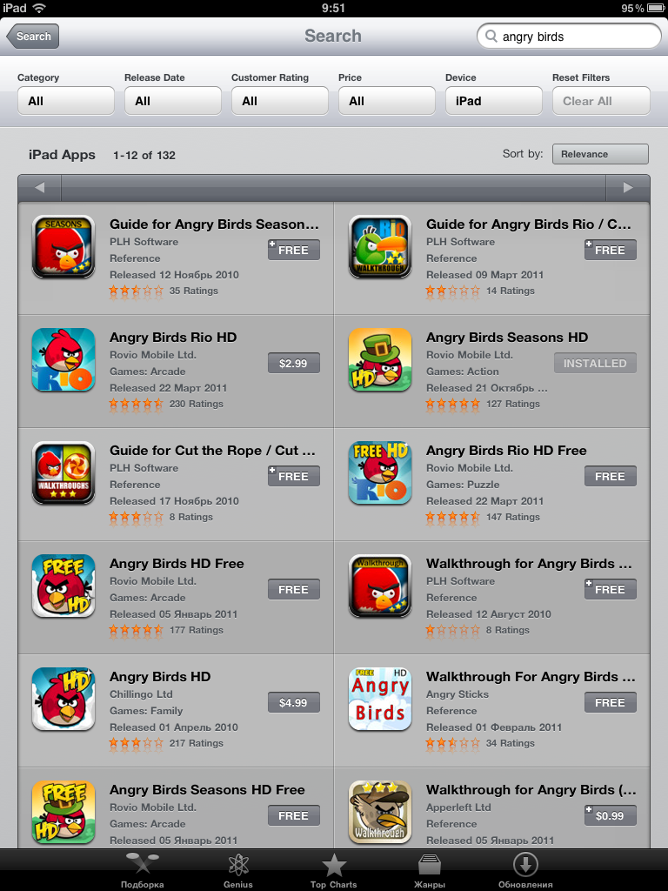
Task: Open the Customer Rating filter dropdown
Action: tap(279, 101)
